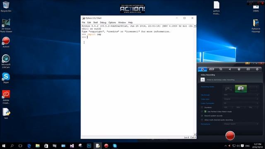Show hidden system tray icons
This screenshot has width=265, height=149.
pyautogui.click(x=225, y=146)
